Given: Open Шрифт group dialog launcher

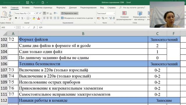Looking at the screenshot, I should (x=41, y=23).
